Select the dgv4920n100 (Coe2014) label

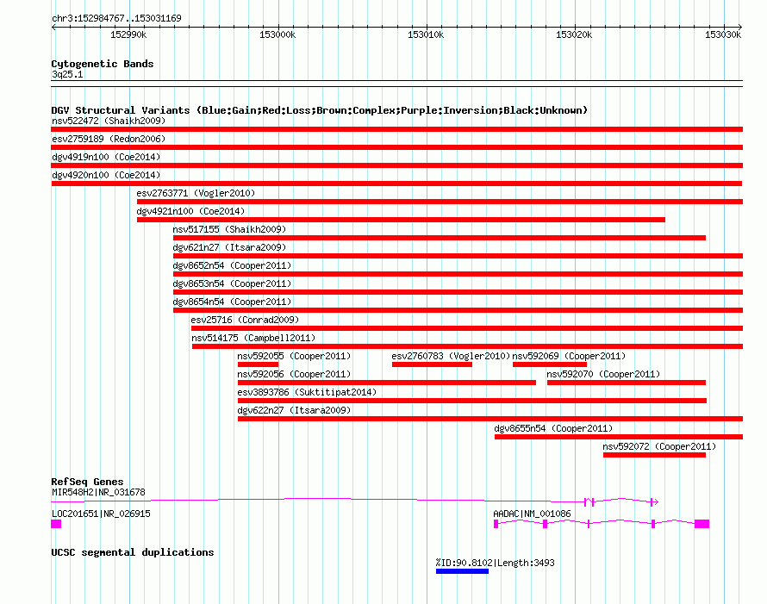coord(106,175)
